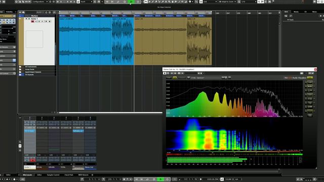Choose the Zoom magnifier tool in the toolbar
324x182 pixels.
(169, 2)
